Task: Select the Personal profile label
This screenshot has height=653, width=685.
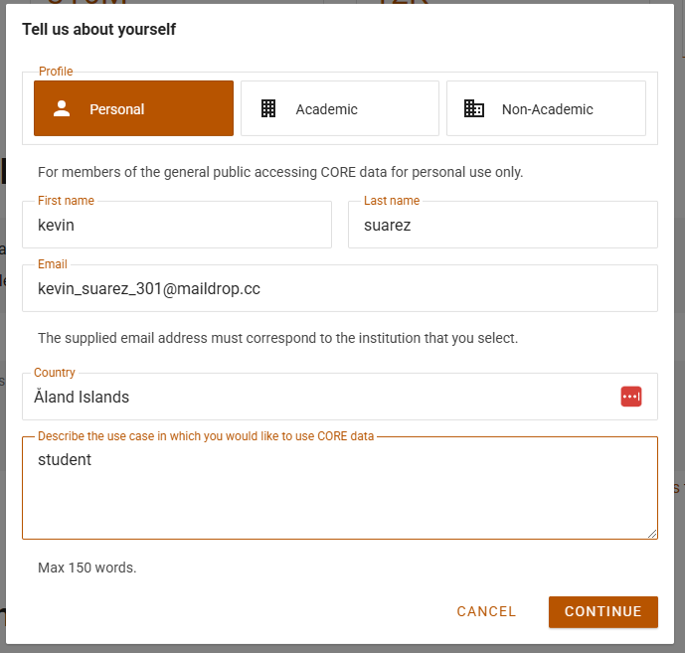Action: click(116, 109)
